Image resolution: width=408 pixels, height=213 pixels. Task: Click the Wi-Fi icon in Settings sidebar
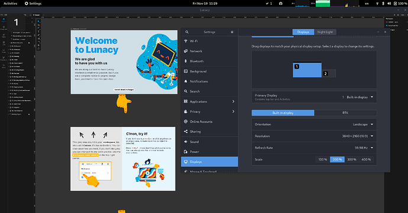coord(186,41)
